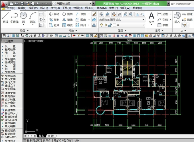Click the 文字 text annotation tool
Image resolution: width=194 pixels, height=142 pixels.
(151, 18)
